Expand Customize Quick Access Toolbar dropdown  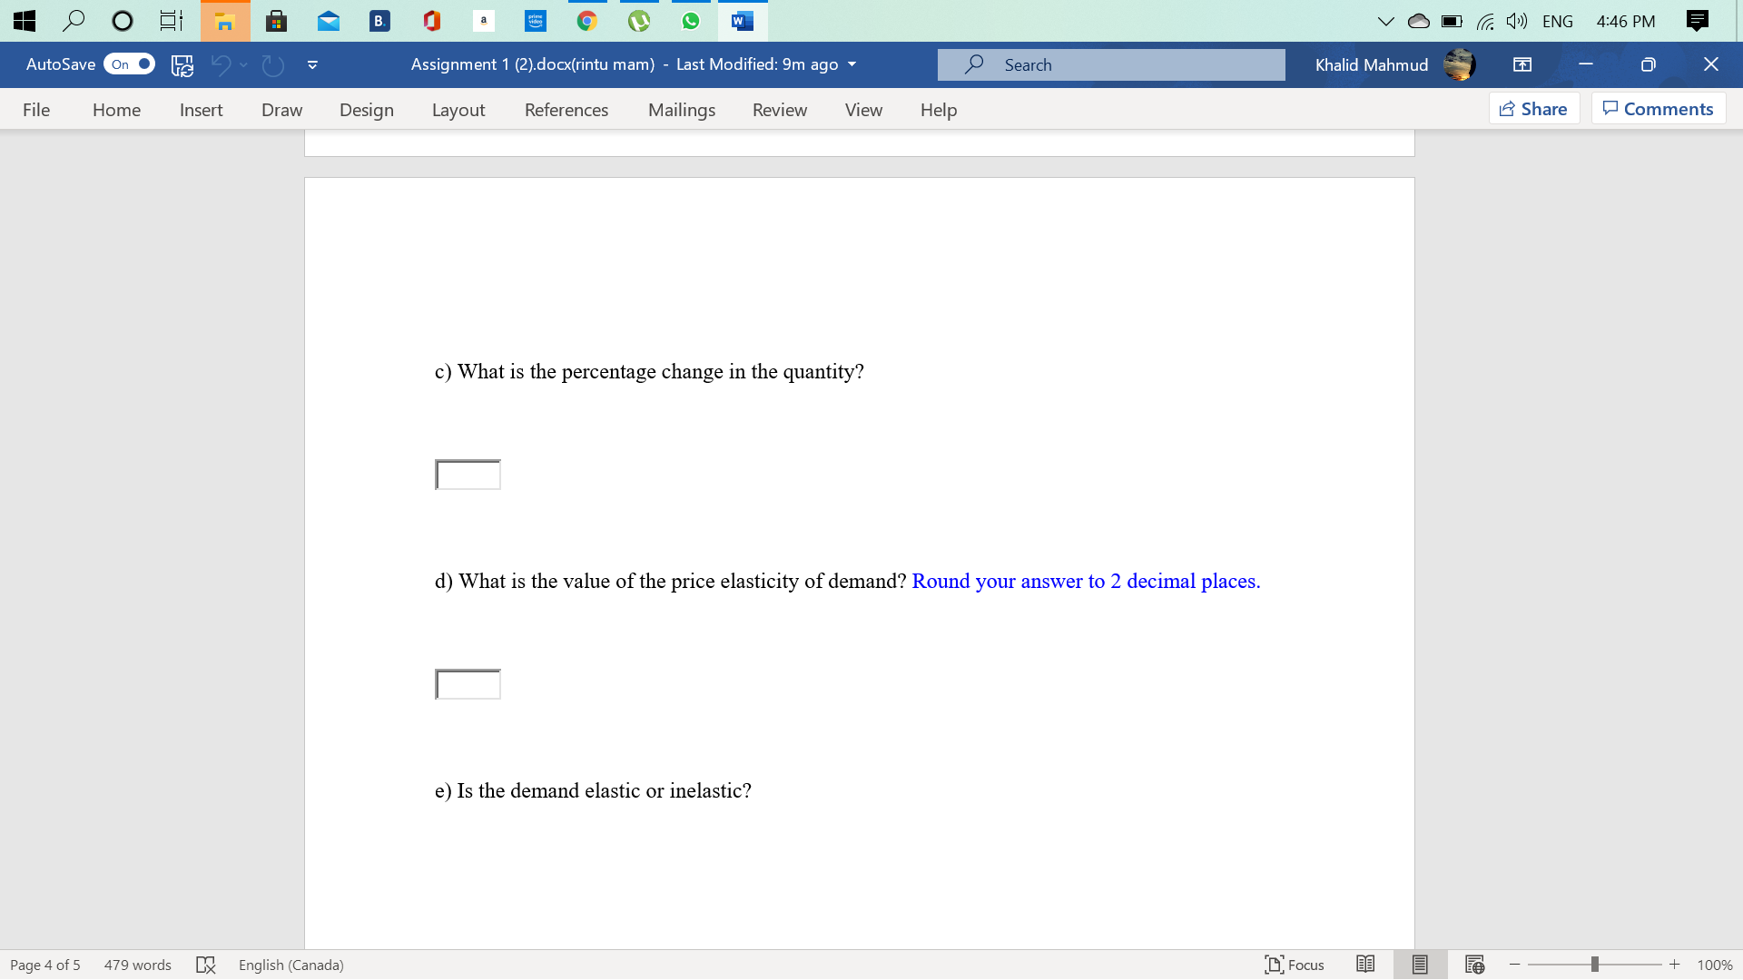pyautogui.click(x=312, y=64)
